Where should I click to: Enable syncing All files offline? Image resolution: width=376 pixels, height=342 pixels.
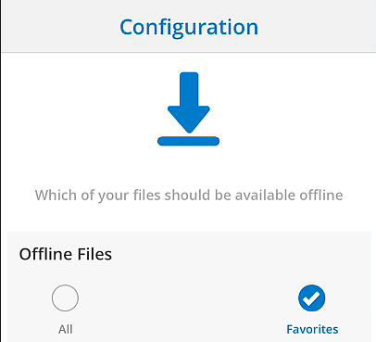[65, 298]
